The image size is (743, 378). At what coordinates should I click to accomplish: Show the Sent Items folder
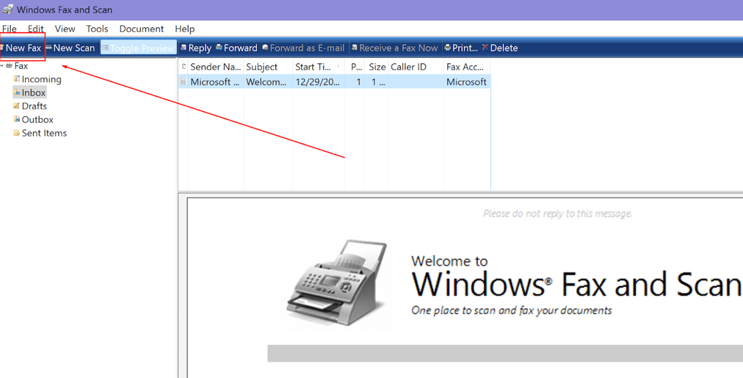[44, 133]
